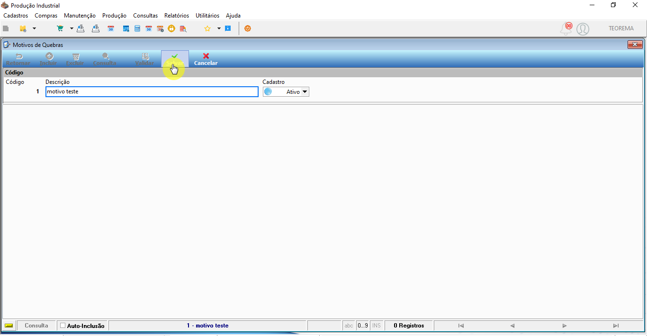
Task: Go to the next record arrow
Action: click(x=564, y=326)
